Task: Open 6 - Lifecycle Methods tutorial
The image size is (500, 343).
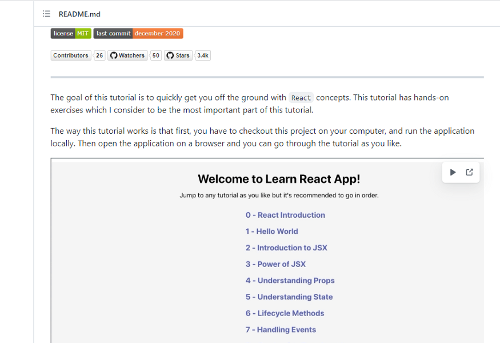Action: (285, 313)
